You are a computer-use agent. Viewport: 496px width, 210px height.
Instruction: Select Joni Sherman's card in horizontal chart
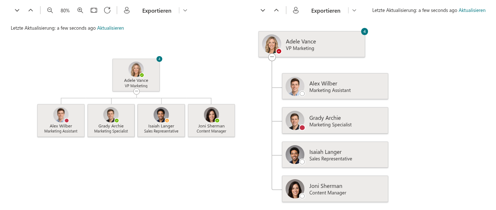click(x=211, y=121)
